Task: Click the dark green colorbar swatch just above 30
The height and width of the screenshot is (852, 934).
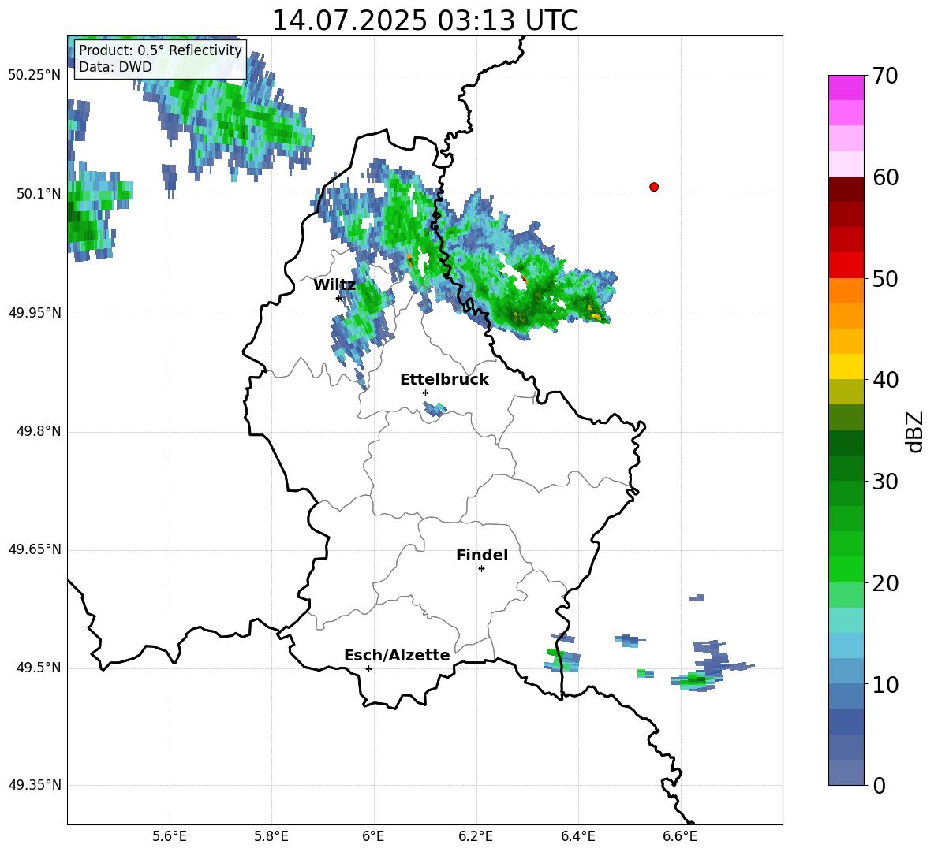Action: pyautogui.click(x=846, y=468)
